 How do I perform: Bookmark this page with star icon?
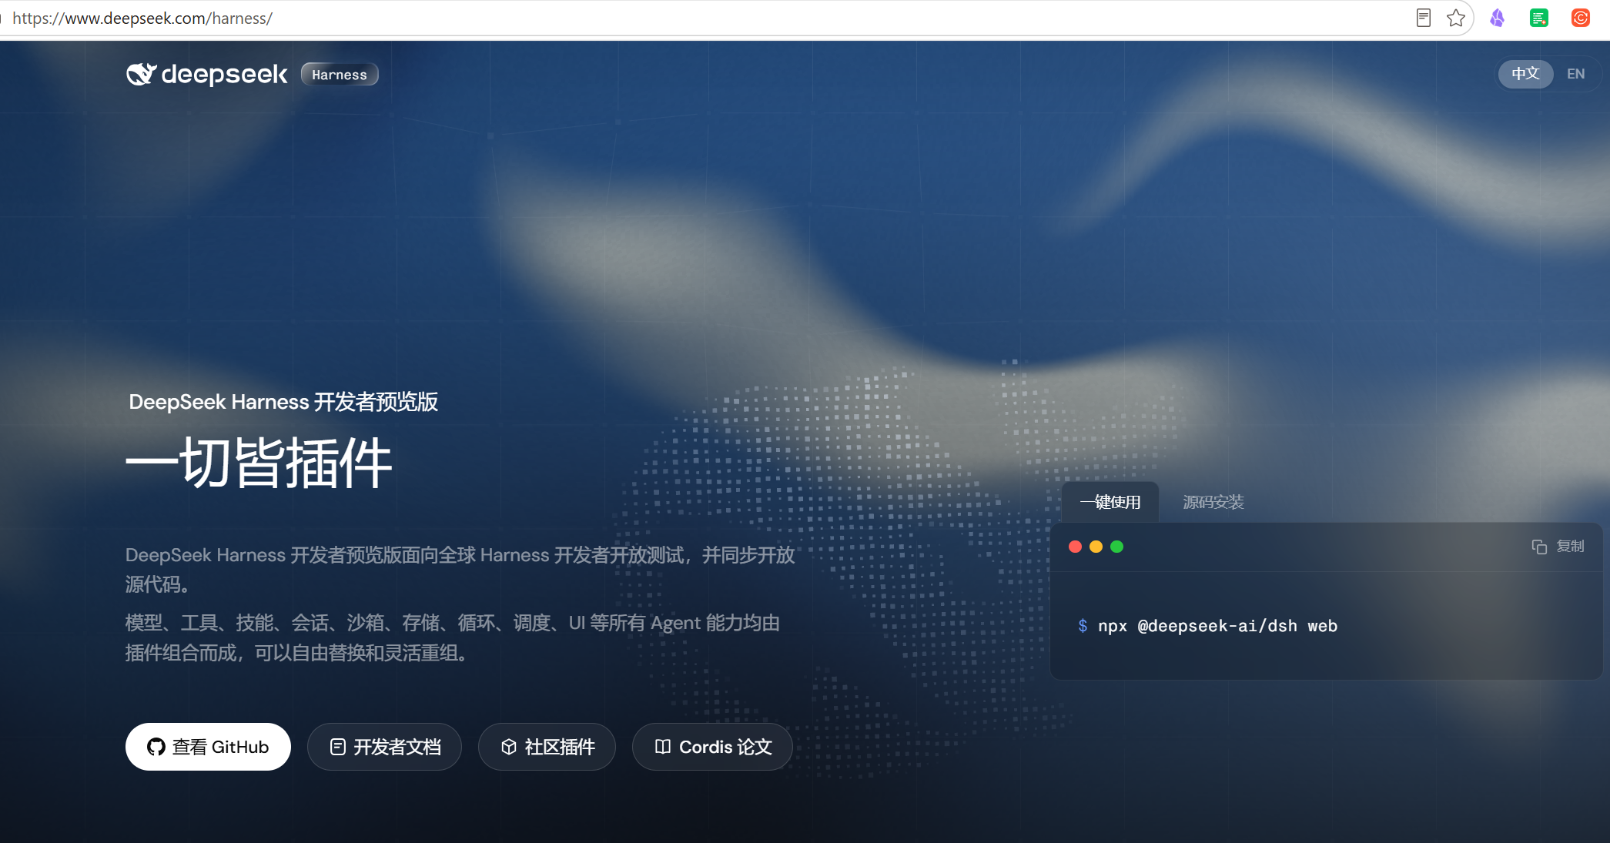pyautogui.click(x=1456, y=18)
